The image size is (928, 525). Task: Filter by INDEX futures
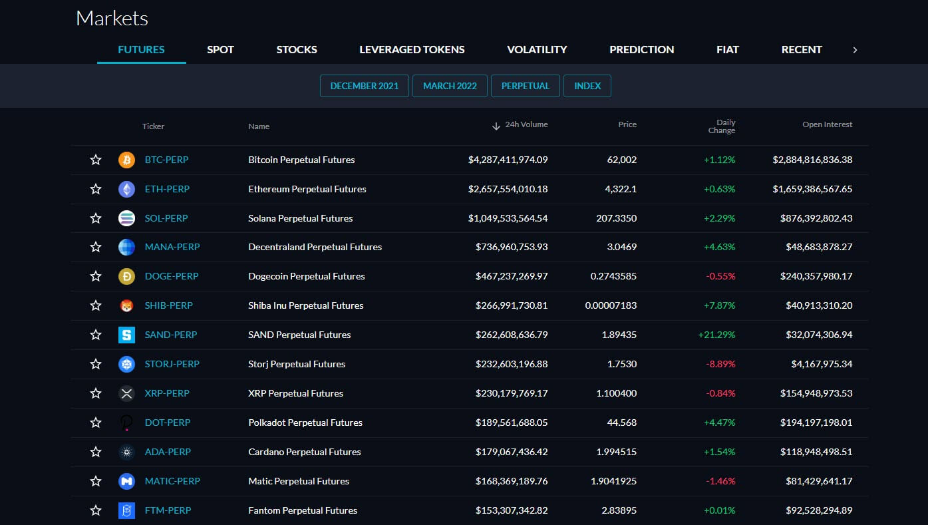pos(587,86)
